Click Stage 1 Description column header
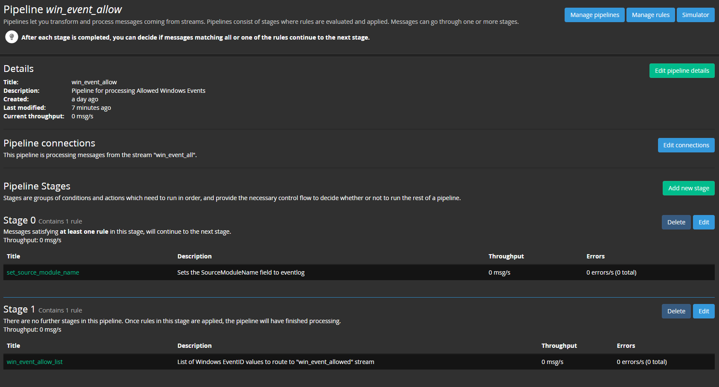Image resolution: width=719 pixels, height=387 pixels. point(194,346)
